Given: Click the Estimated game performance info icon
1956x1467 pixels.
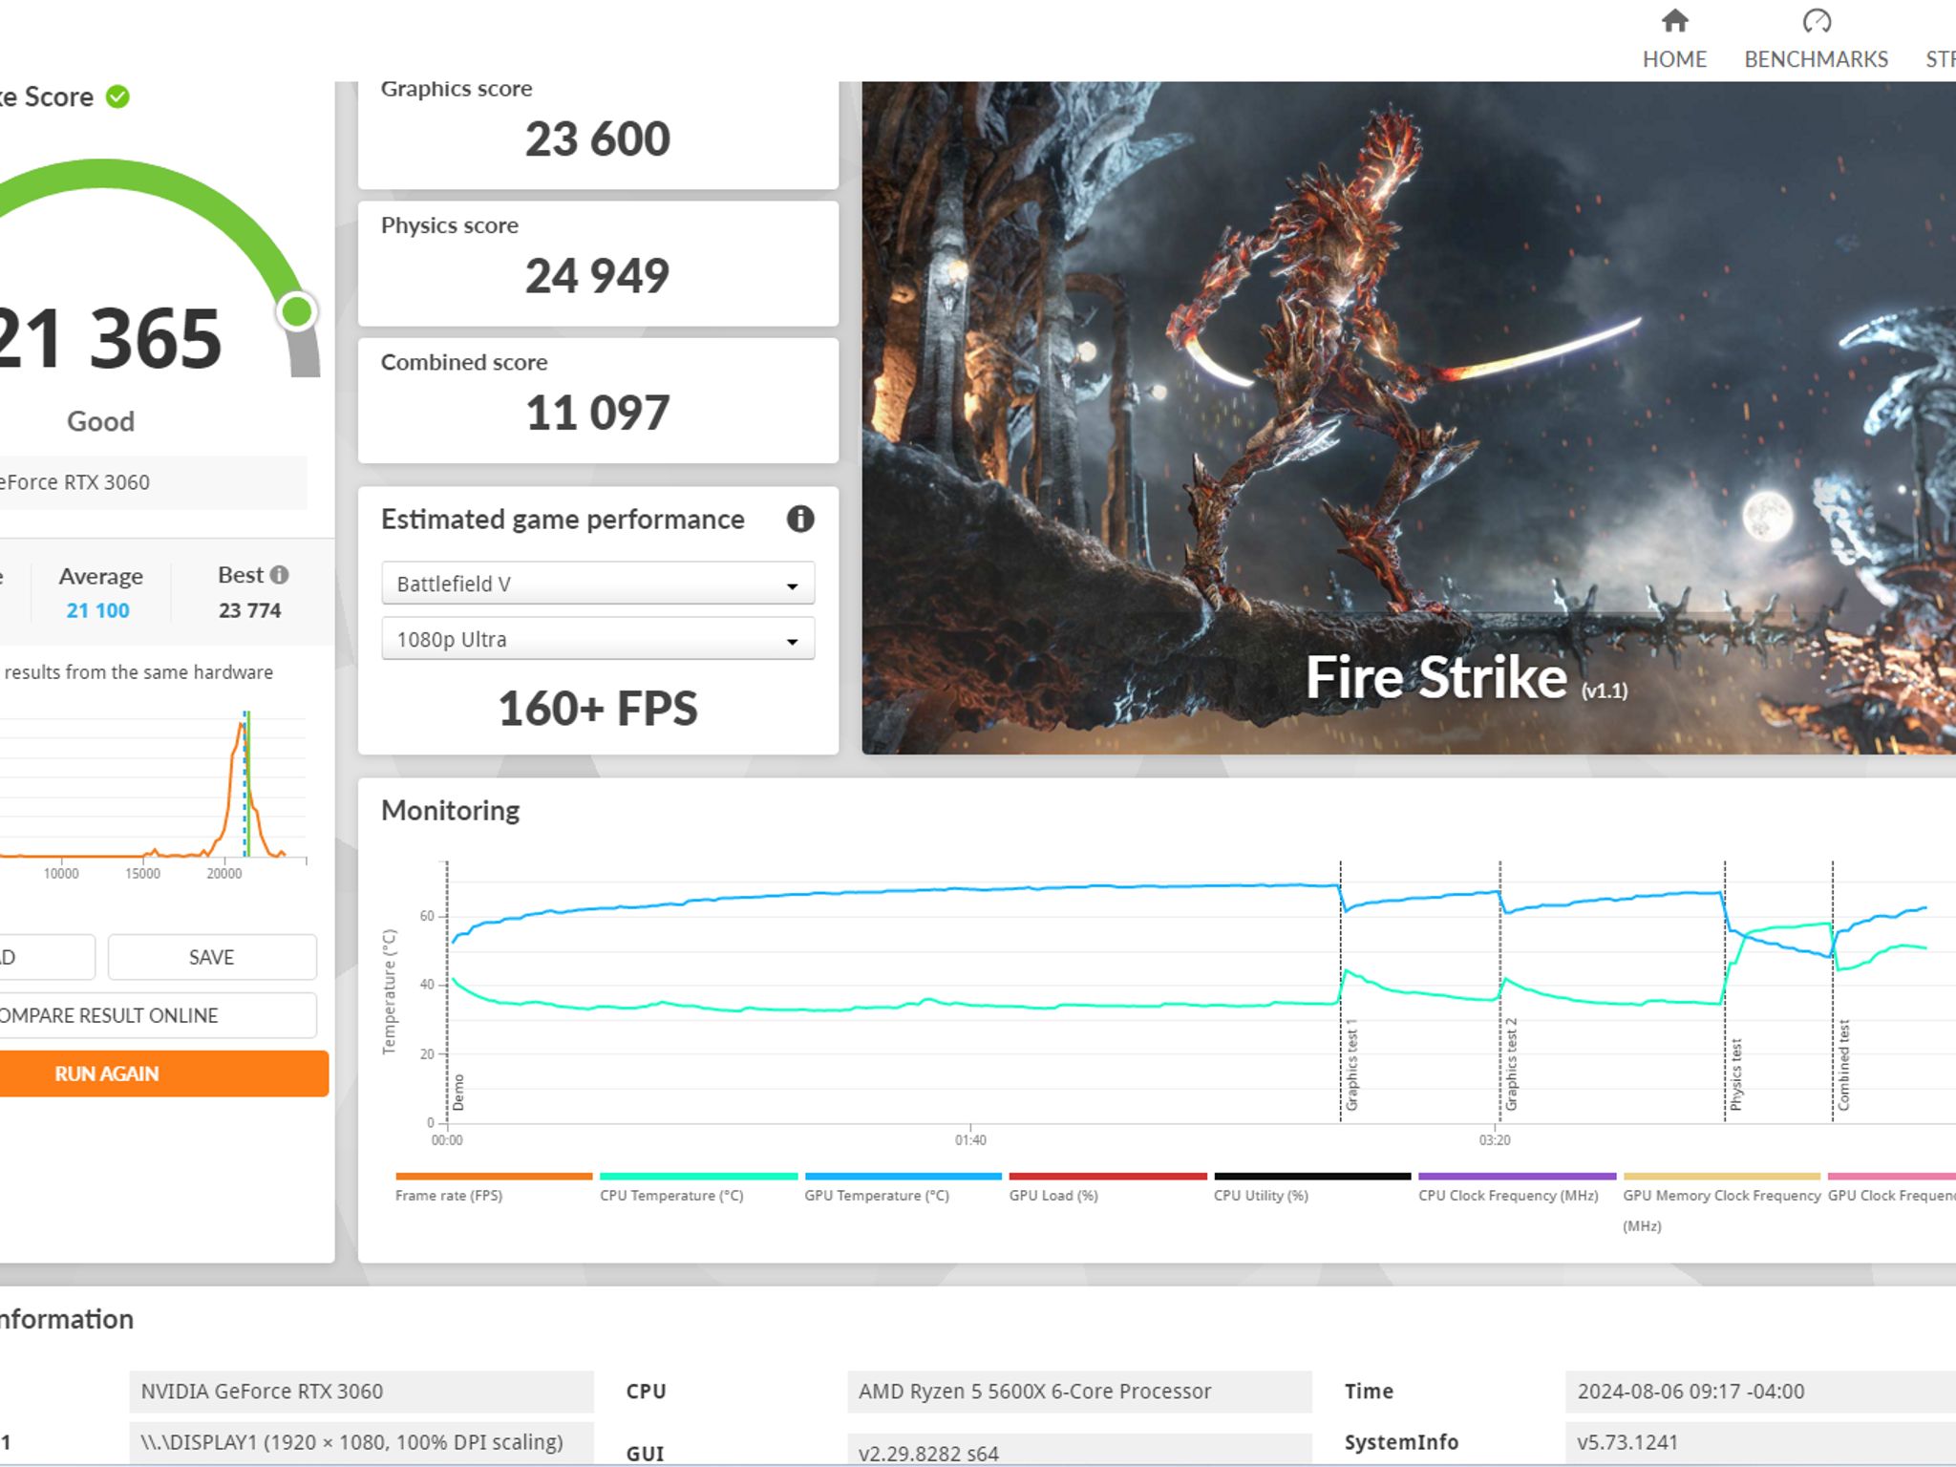Looking at the screenshot, I should click(x=800, y=519).
